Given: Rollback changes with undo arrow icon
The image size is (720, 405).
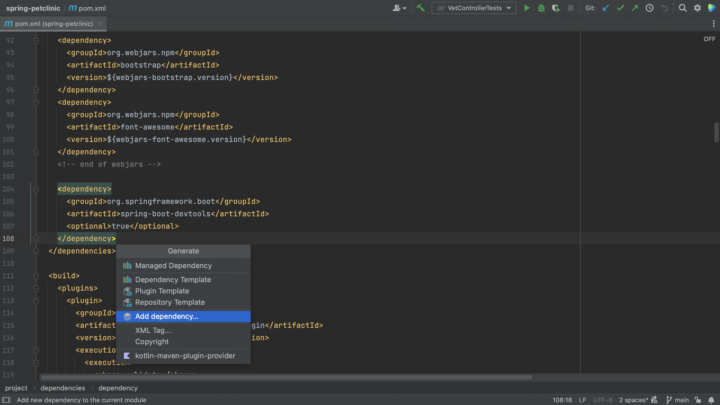Looking at the screenshot, I should coord(665,8).
